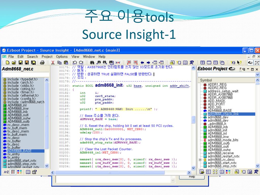This screenshot has width=260, height=195.
Task: Open the File menu
Action: 11,57
